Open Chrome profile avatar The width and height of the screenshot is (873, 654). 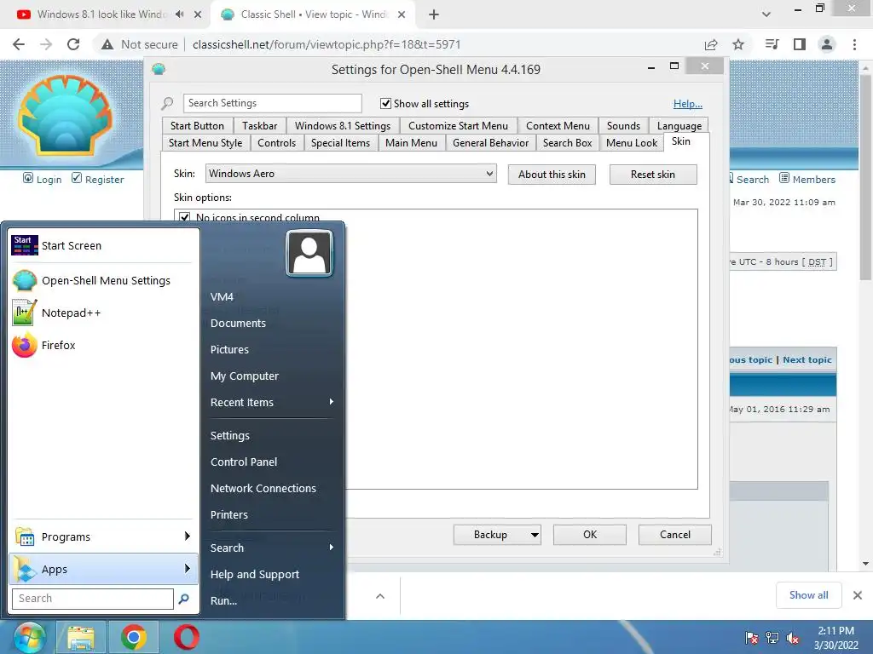[x=827, y=44]
